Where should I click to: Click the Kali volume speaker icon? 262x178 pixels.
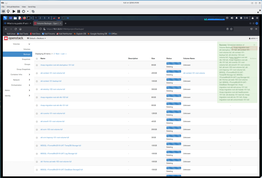232,18
